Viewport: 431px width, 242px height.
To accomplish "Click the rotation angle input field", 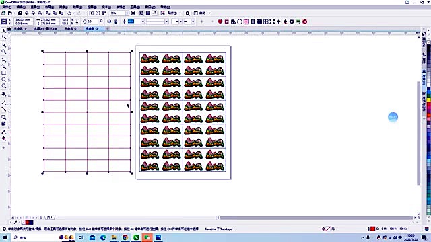I will pyautogui.click(x=92, y=22).
